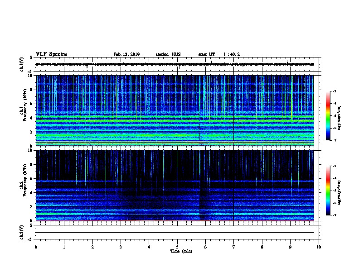Click time axis tick label '10'

[319, 247]
